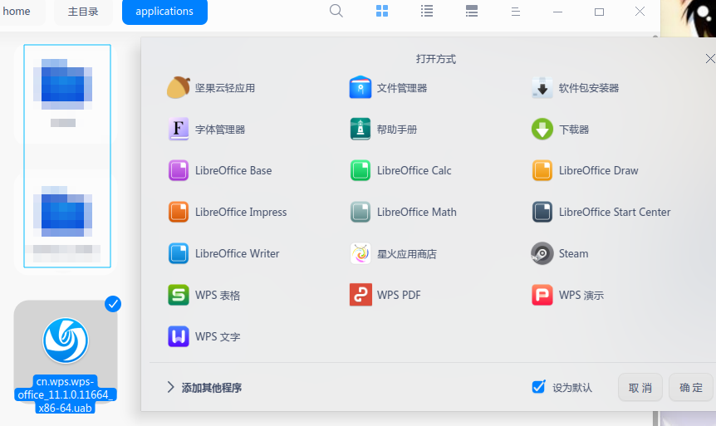
Task: Click the 帮助手册 label
Action: coord(397,130)
